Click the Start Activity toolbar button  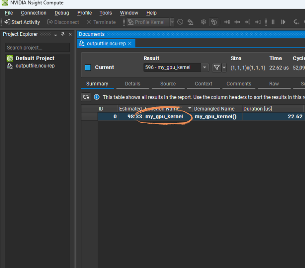pyautogui.click(x=22, y=22)
